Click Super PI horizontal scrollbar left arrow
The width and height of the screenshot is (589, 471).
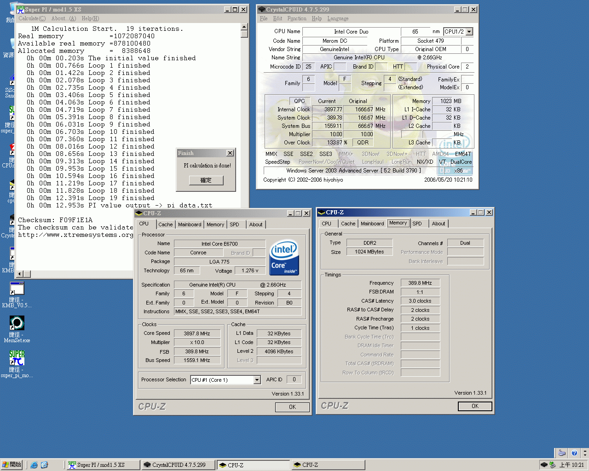tap(20, 274)
